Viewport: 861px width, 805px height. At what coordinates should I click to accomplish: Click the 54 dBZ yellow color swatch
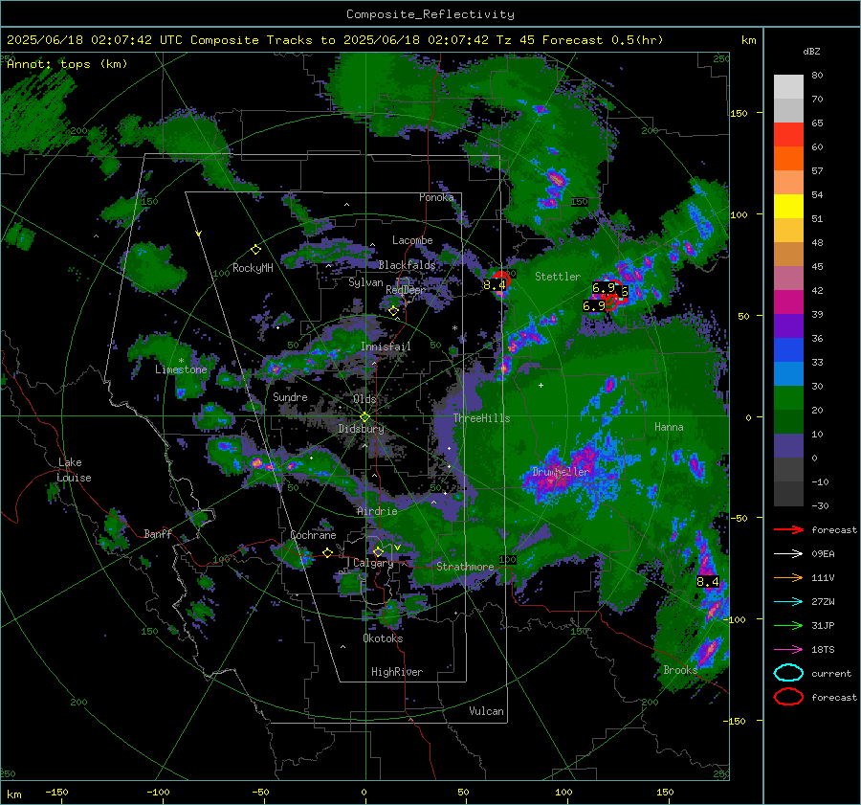tap(788, 206)
